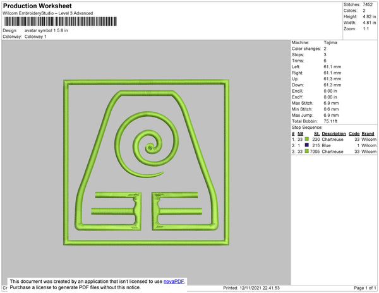Screen dimensions: 379x293
Task: Select the Min Stitch value 0.6 mm
Action: click(331, 109)
